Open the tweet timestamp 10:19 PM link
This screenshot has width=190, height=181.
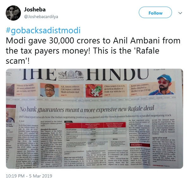pyautogui.click(x=29, y=176)
